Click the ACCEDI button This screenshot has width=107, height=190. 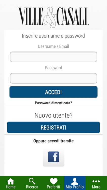53,92
